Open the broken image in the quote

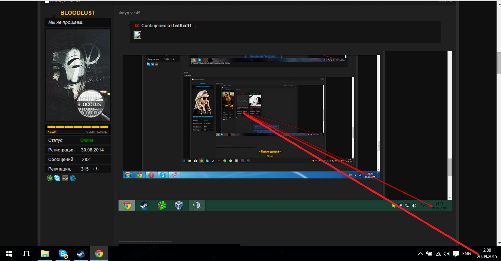pyautogui.click(x=137, y=35)
